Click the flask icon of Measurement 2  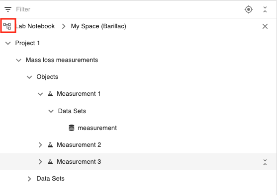tap(50, 145)
